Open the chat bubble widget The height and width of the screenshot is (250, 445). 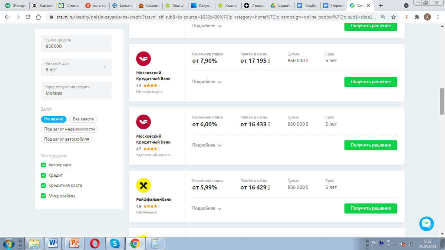(x=426, y=223)
